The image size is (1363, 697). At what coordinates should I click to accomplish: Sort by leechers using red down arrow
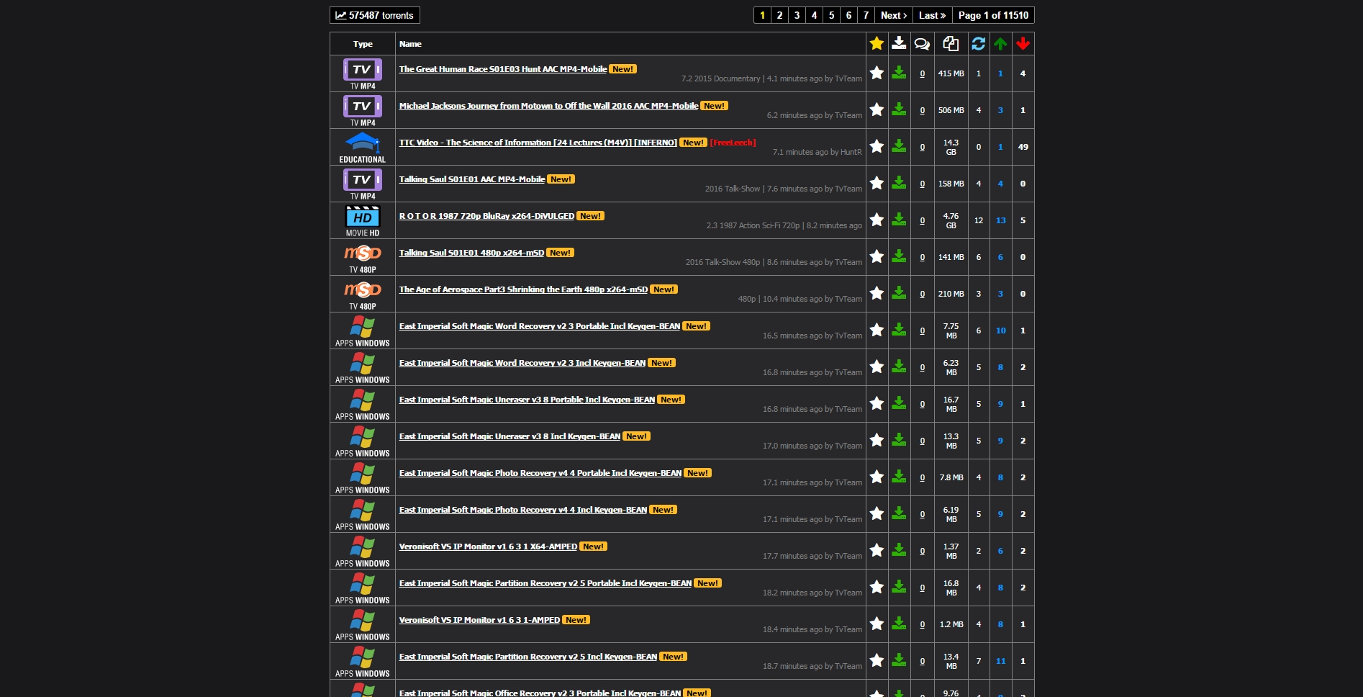coord(1023,44)
